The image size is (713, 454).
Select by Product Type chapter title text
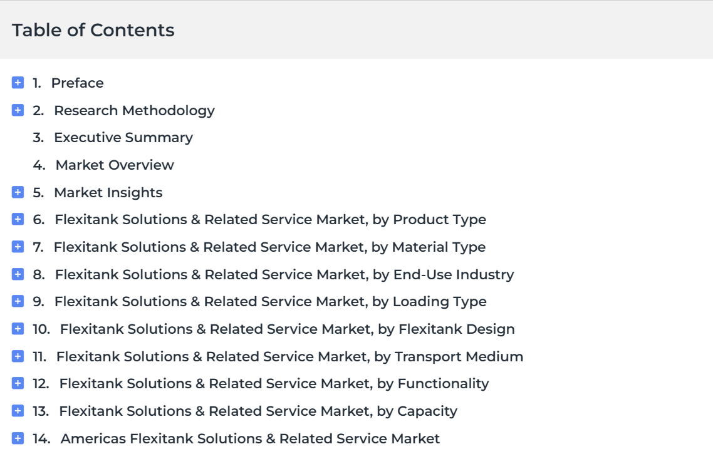pyautogui.click(x=271, y=220)
